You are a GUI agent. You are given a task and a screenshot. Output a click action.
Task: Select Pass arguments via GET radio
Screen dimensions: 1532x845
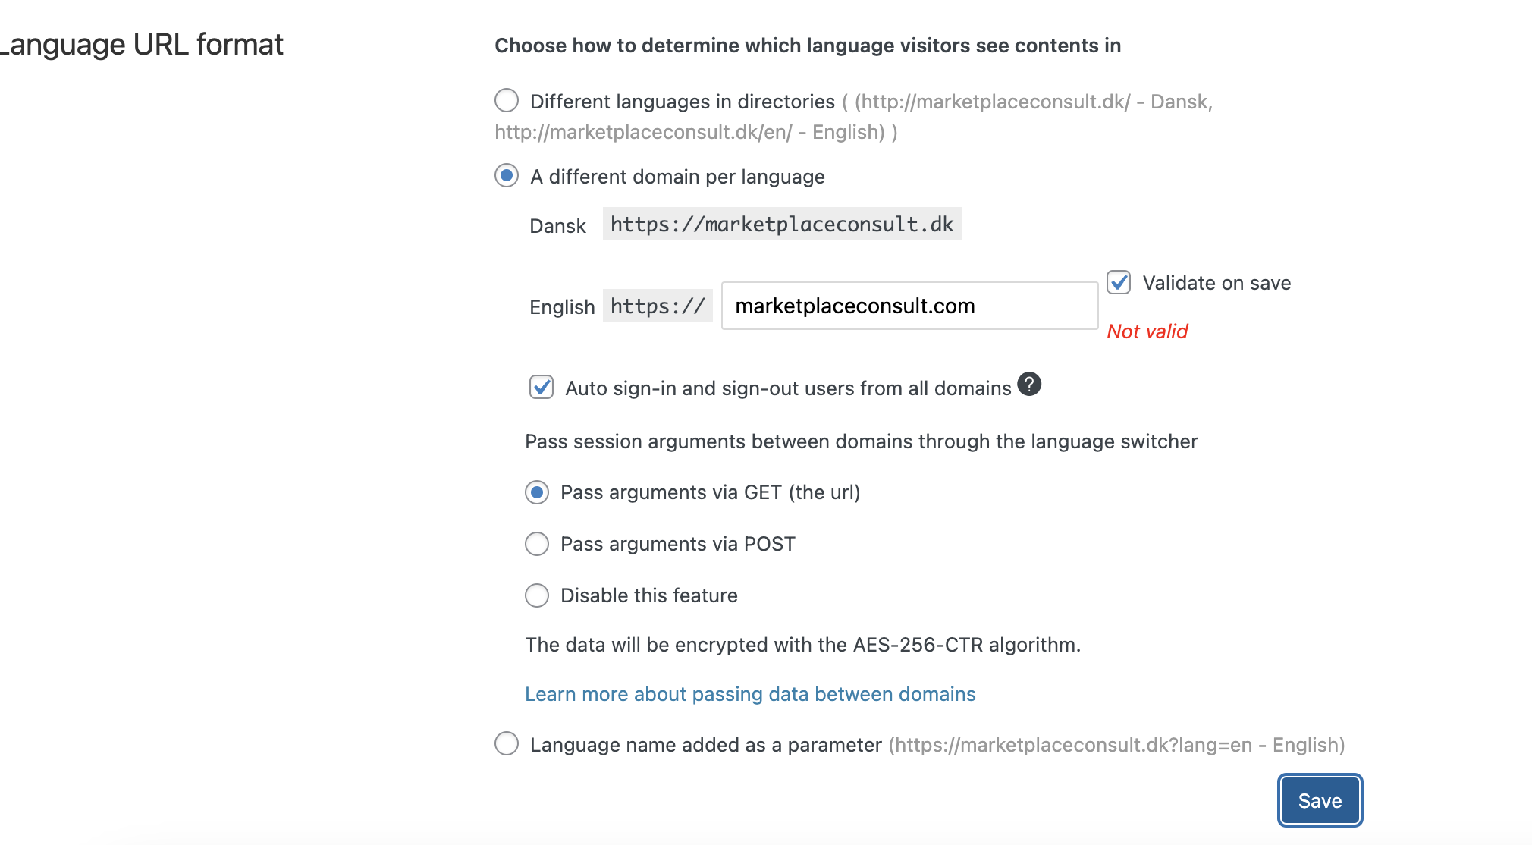pos(537,492)
